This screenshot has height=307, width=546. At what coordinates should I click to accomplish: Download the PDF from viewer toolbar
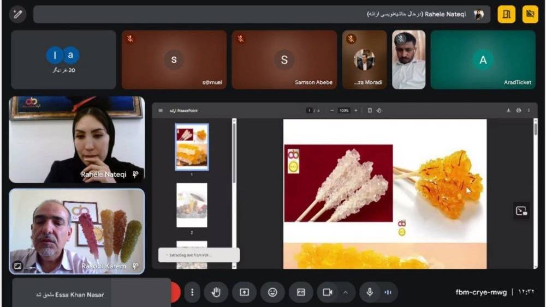tap(508, 111)
